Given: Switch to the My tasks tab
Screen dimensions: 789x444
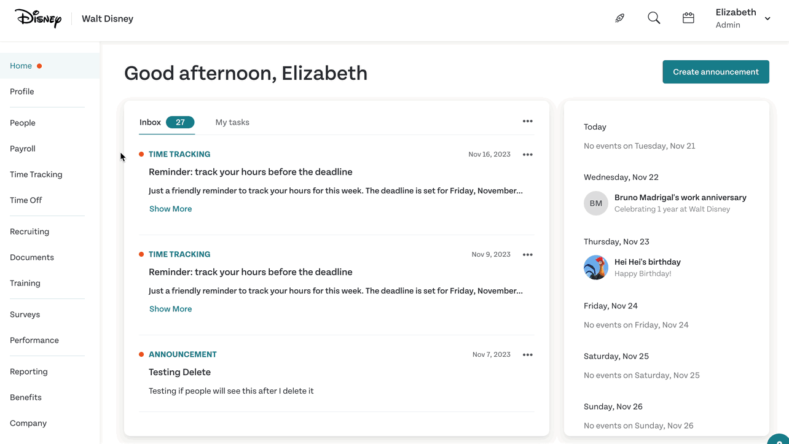Looking at the screenshot, I should pos(232,122).
